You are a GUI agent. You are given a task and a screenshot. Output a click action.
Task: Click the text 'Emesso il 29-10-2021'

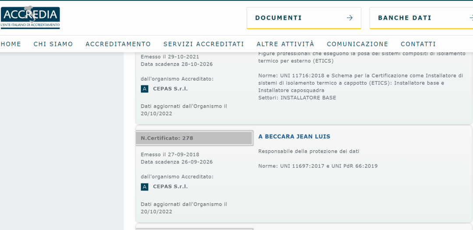point(170,57)
